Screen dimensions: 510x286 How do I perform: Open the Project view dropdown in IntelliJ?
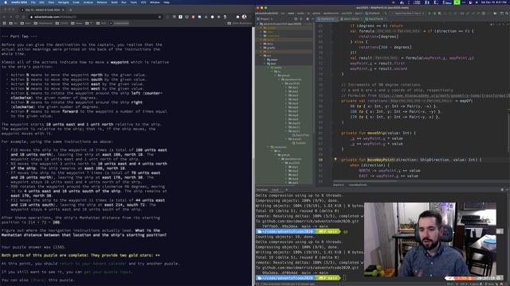[265, 19]
